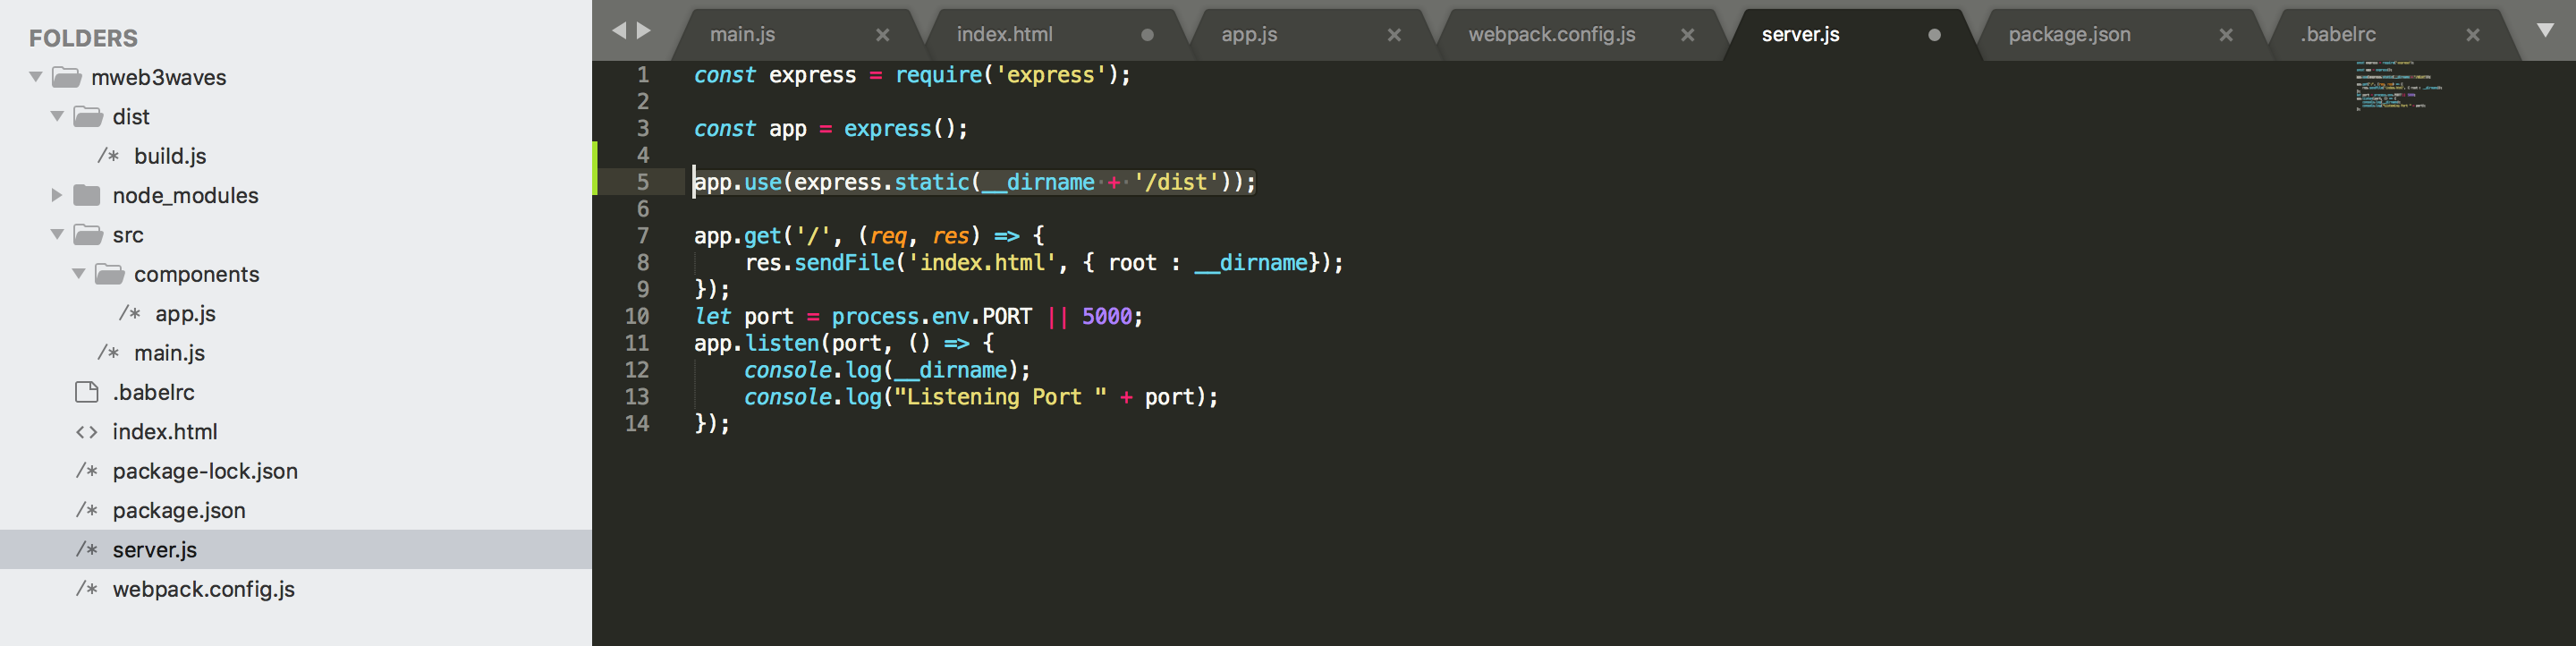Select the components folder name
This screenshot has height=646, width=2576.
tap(197, 274)
